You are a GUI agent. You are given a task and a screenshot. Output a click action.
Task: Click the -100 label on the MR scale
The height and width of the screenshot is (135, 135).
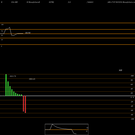[132, 119]
